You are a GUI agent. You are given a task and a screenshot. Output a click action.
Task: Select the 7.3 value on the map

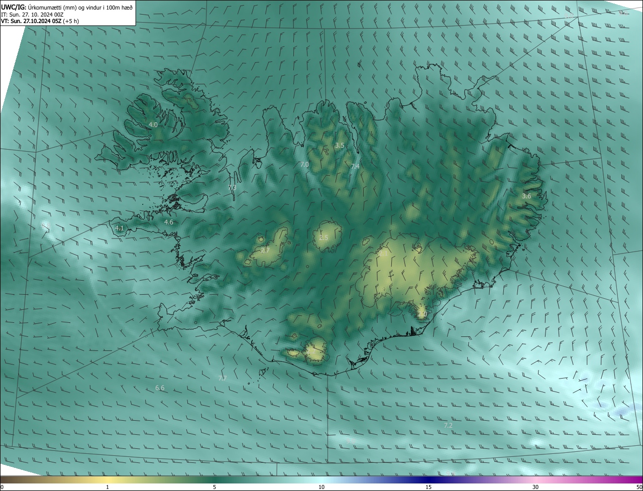232,187
